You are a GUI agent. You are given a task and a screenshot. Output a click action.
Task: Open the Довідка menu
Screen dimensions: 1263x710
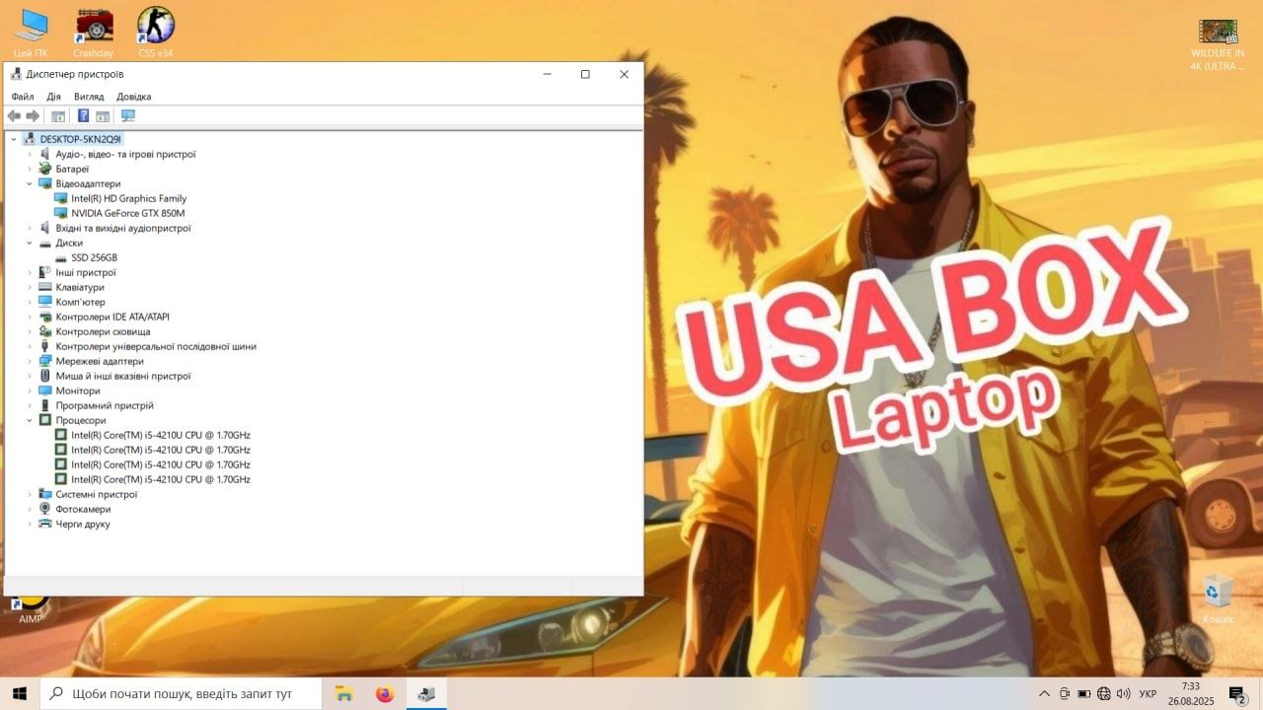tap(134, 97)
